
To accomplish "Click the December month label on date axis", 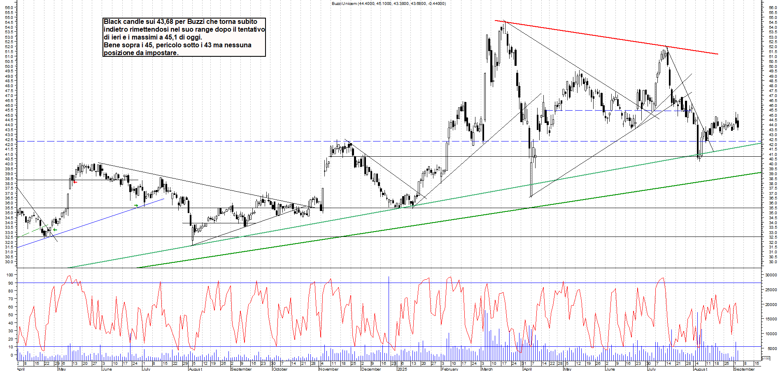I will click(x=371, y=369).
